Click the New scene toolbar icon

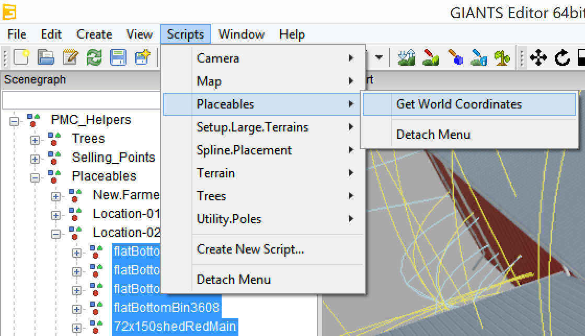tap(21, 57)
